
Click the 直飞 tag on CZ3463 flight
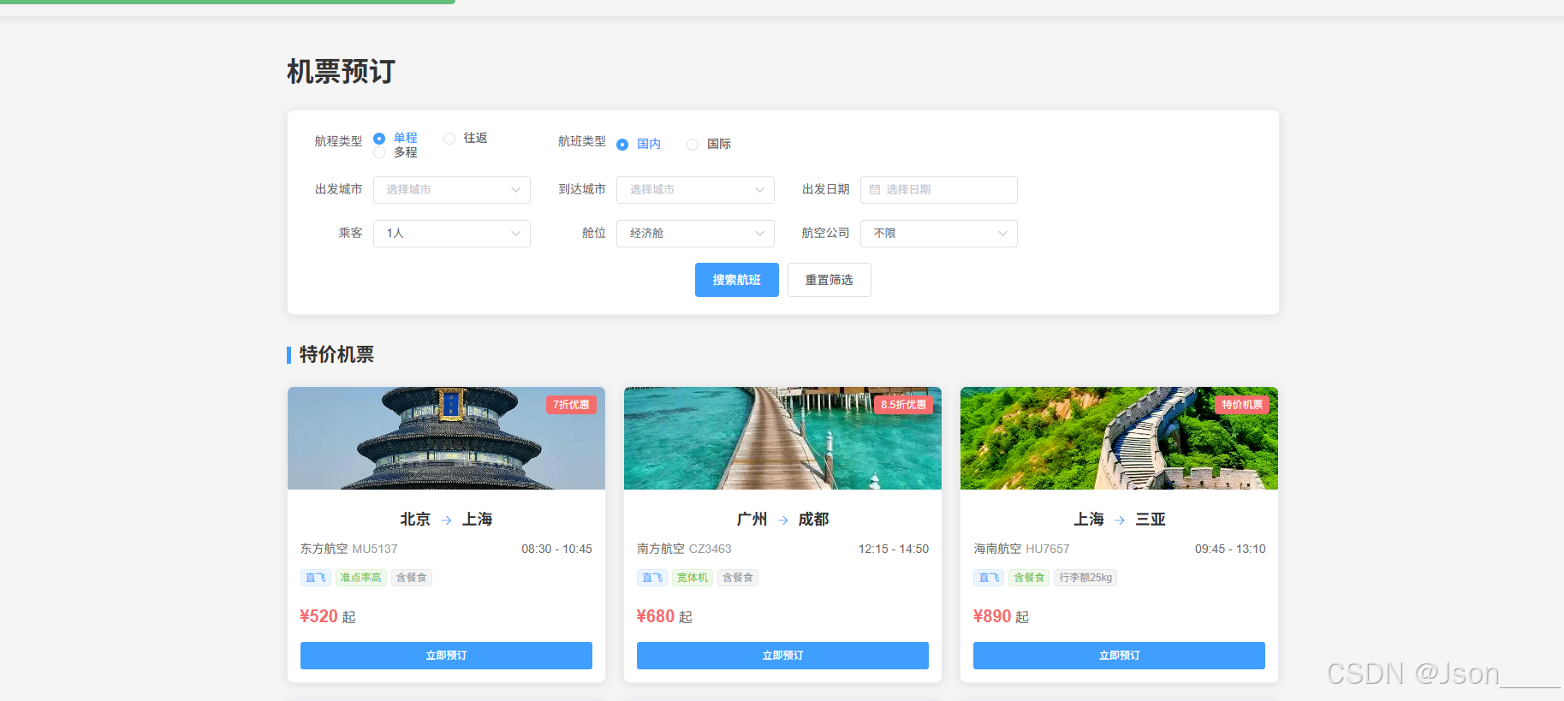coord(652,578)
